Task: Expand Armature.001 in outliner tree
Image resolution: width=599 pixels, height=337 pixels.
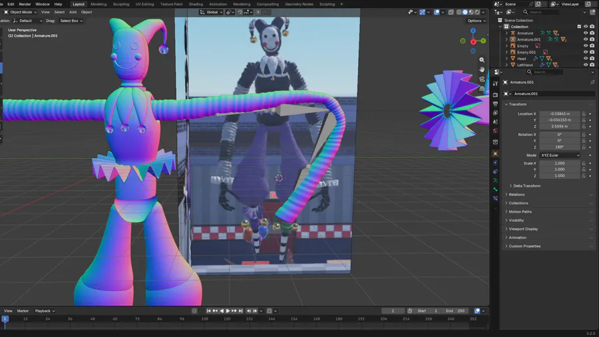Action: click(x=507, y=39)
